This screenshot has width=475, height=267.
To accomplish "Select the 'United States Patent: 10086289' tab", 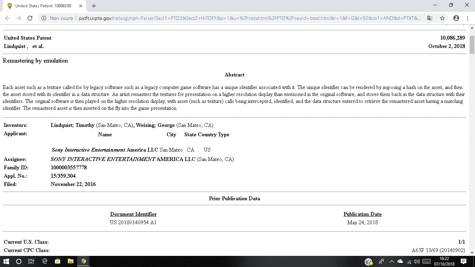I will [x=44, y=6].
